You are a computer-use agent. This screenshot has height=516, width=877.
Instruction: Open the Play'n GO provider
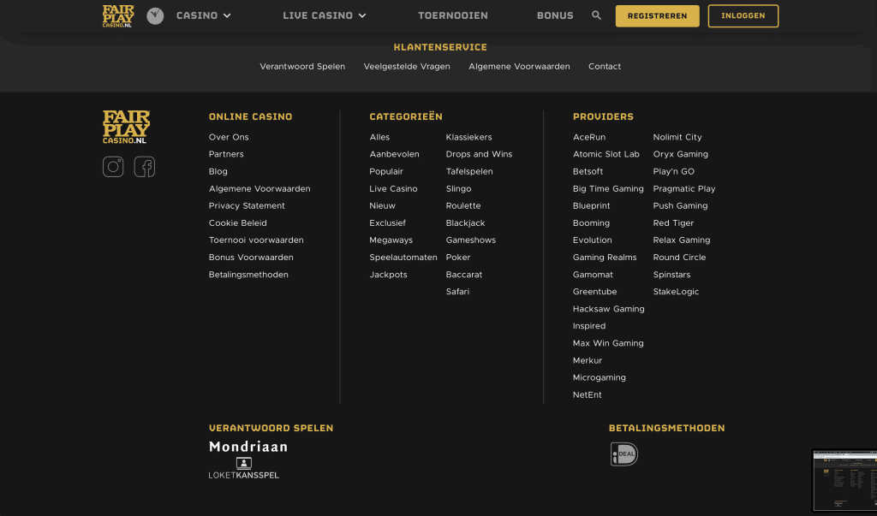tap(673, 172)
